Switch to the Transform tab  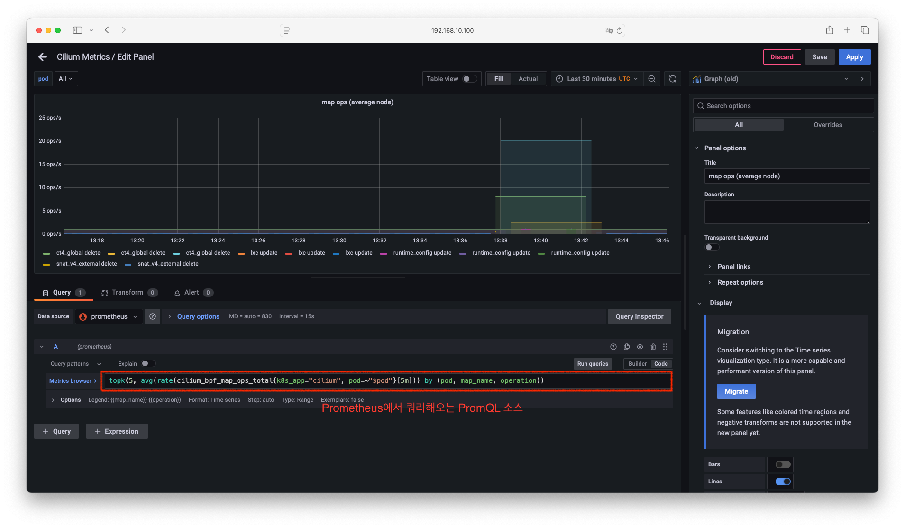click(129, 293)
